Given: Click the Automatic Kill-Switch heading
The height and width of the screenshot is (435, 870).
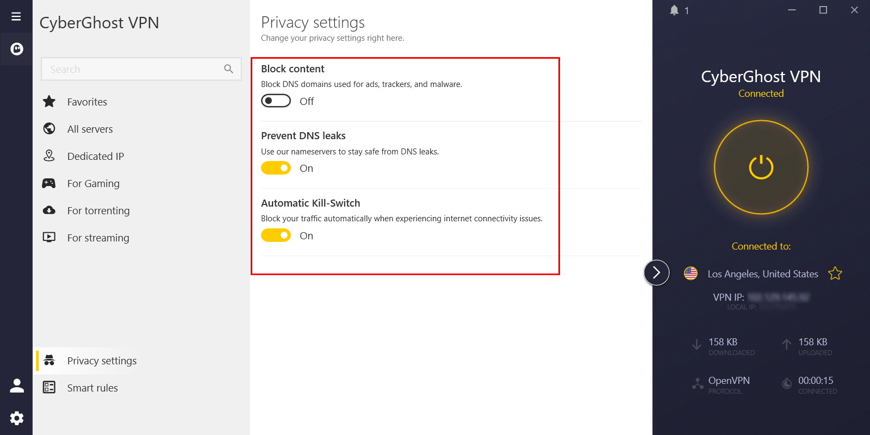Looking at the screenshot, I should point(310,203).
